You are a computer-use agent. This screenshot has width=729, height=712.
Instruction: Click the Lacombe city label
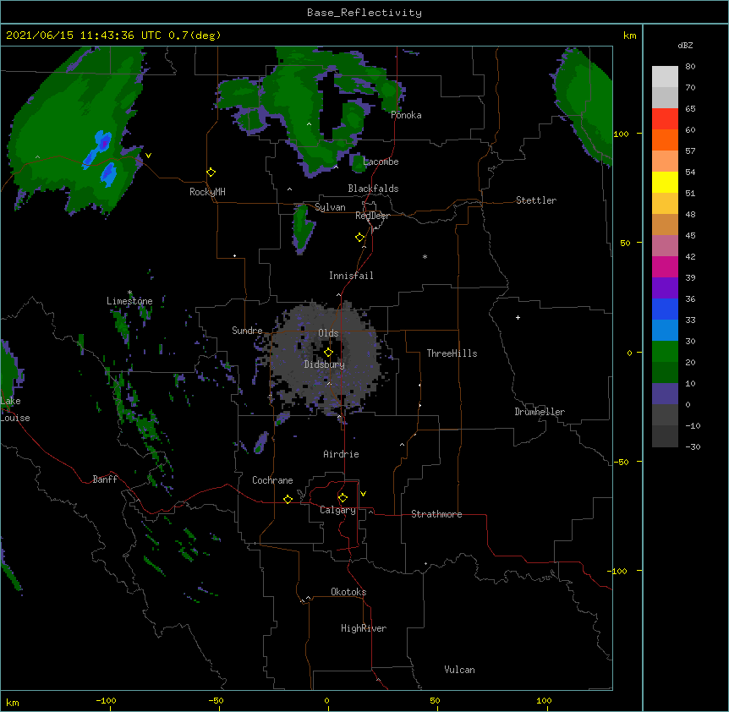tap(381, 162)
